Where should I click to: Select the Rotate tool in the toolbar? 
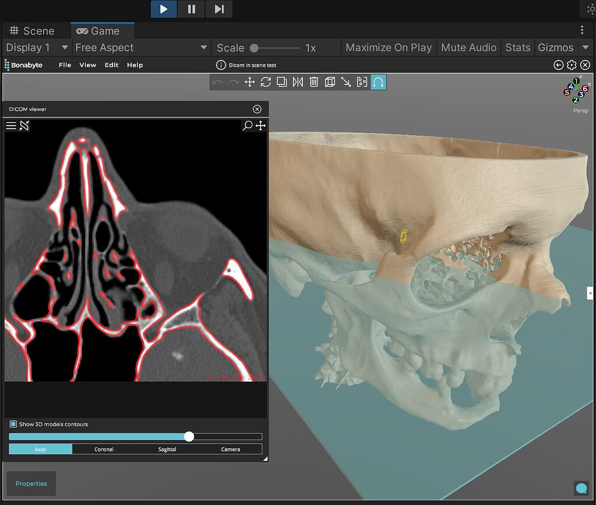[266, 82]
